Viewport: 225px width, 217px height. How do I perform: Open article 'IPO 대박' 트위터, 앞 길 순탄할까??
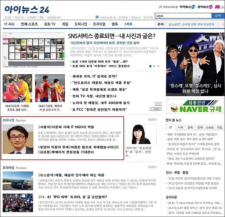pos(73,197)
